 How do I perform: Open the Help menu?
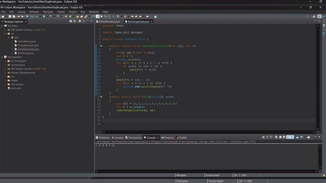pos(105,12)
